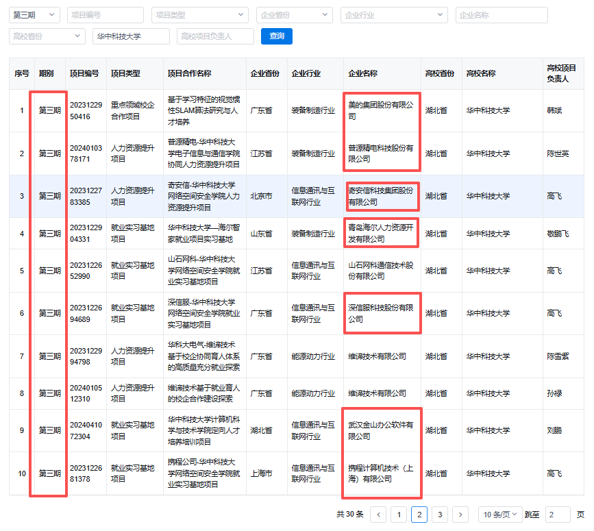Select page 1 in pagination
Viewport: 594px width, 531px height.
point(399,515)
